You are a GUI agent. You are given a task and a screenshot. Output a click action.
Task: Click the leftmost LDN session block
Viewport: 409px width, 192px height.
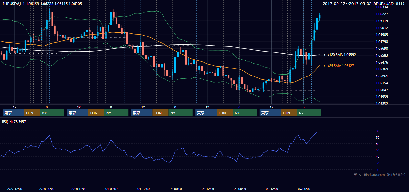click(x=32, y=113)
